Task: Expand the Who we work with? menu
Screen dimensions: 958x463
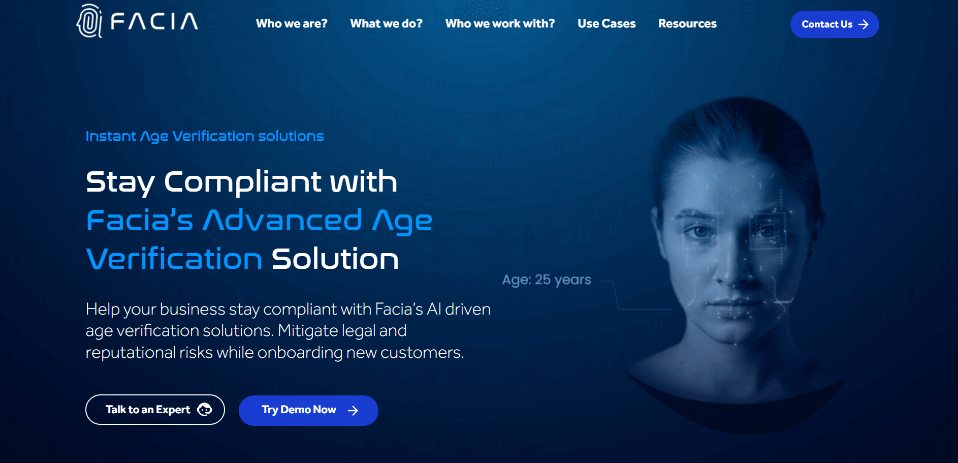Action: [x=500, y=24]
